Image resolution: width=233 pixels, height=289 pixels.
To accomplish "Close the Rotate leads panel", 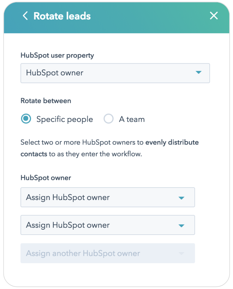I will click(214, 16).
